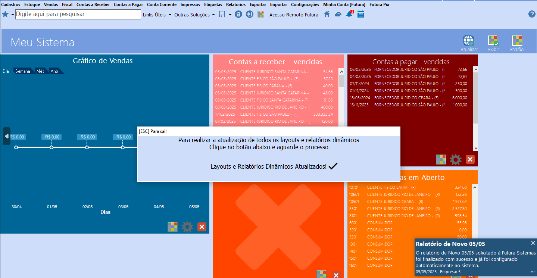Open the calendar icon in toolbar
The image size is (537, 278).
point(360,14)
